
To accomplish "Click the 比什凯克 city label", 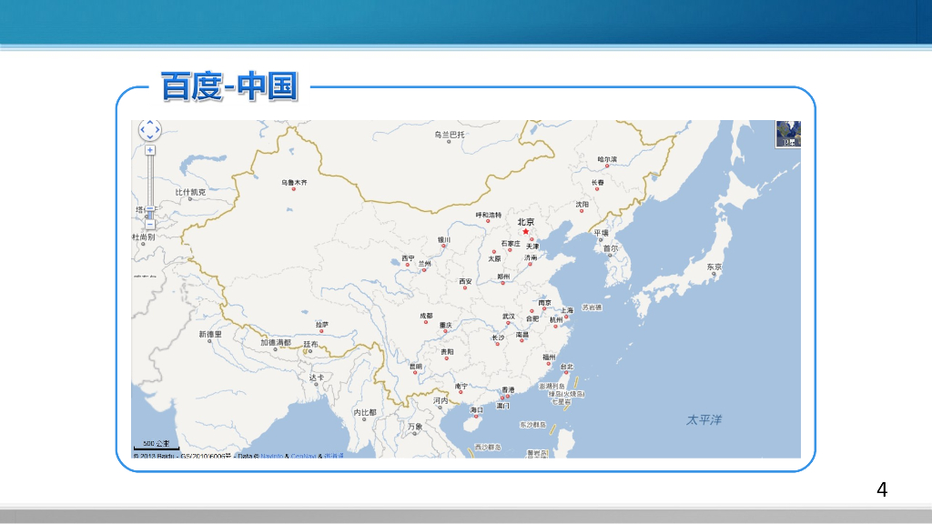I will [190, 192].
